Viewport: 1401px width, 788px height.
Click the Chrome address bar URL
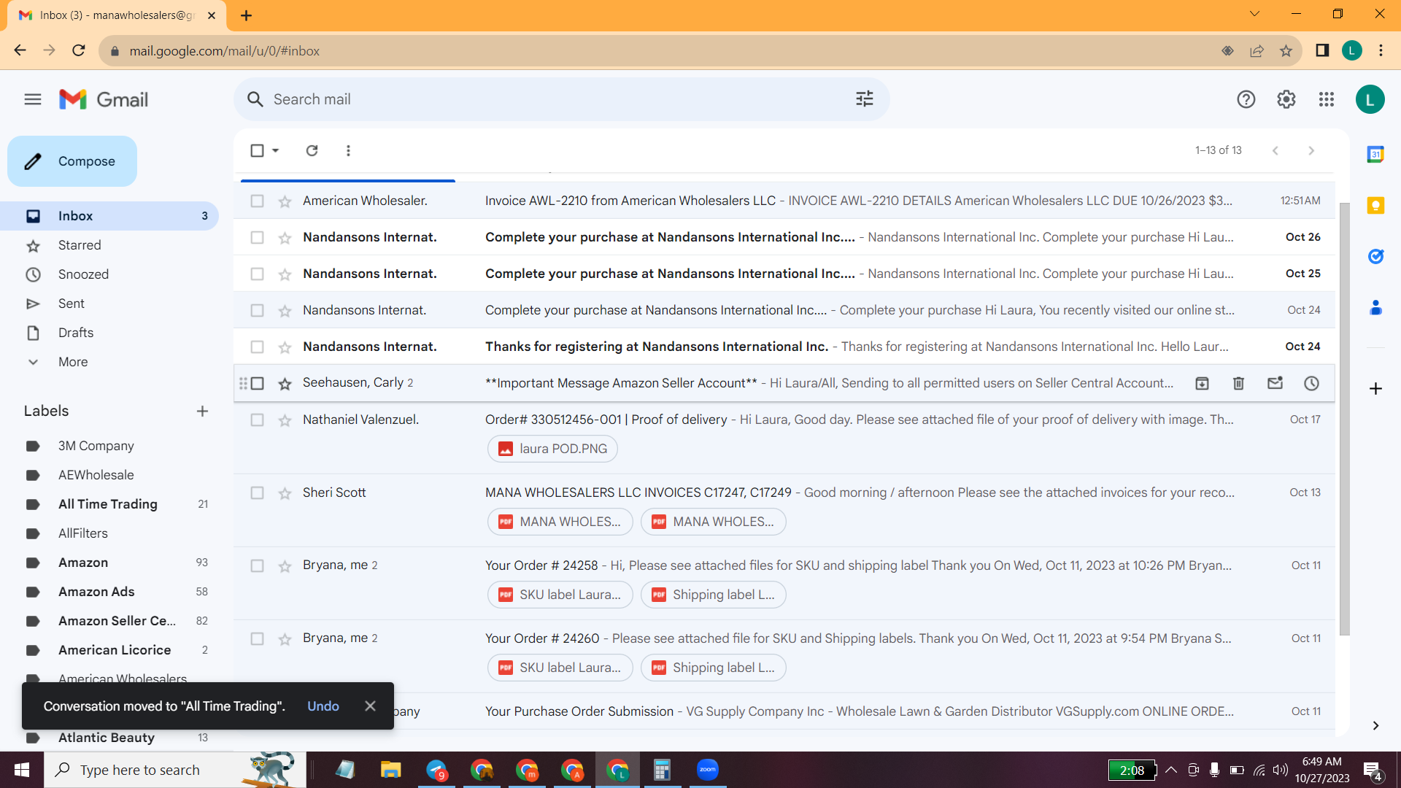pos(225,51)
